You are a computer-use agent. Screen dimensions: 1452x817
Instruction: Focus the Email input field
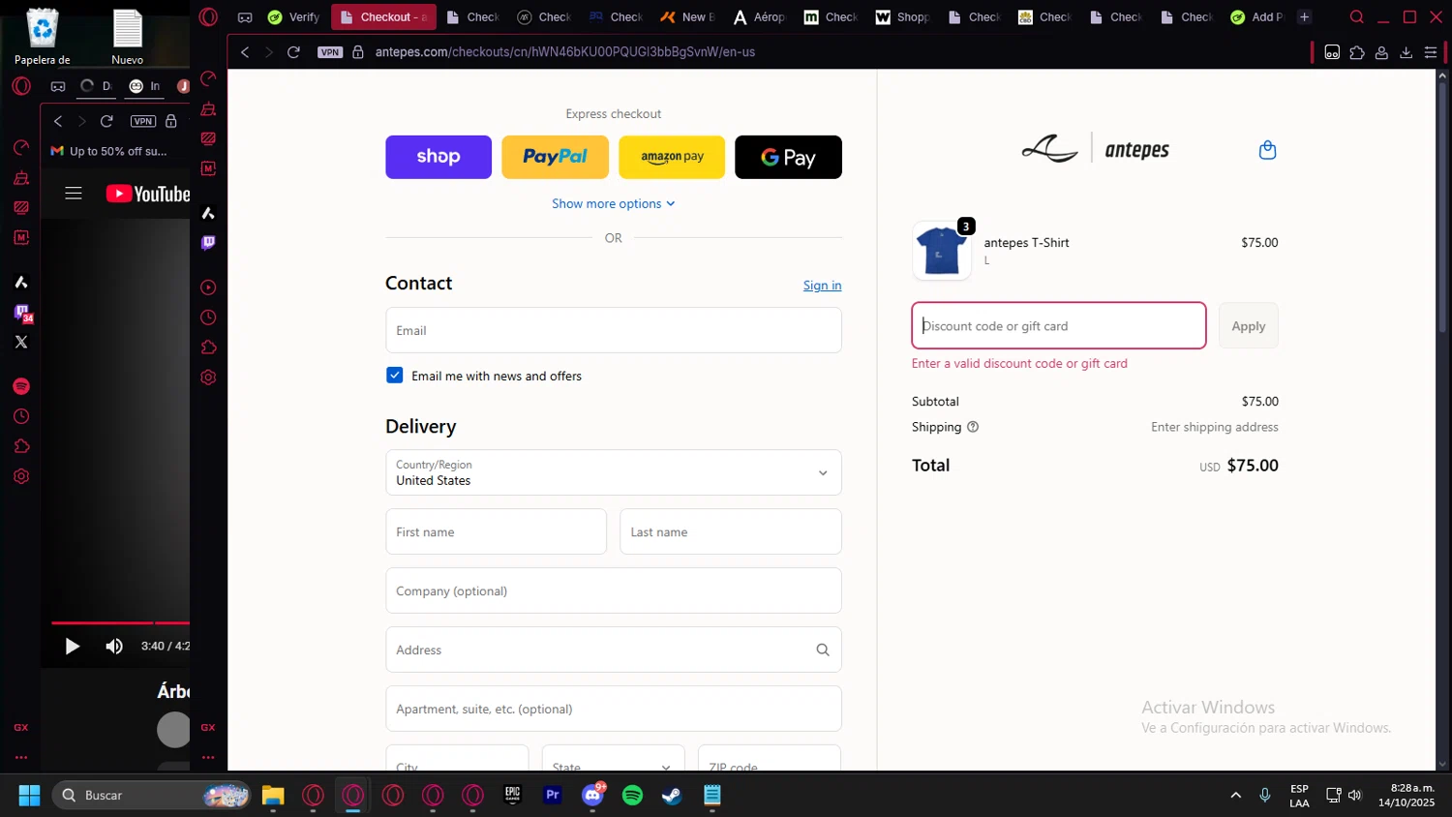(614, 330)
